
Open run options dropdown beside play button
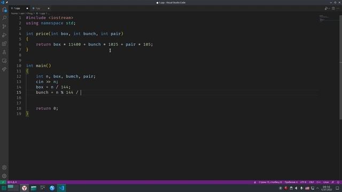click(x=329, y=9)
